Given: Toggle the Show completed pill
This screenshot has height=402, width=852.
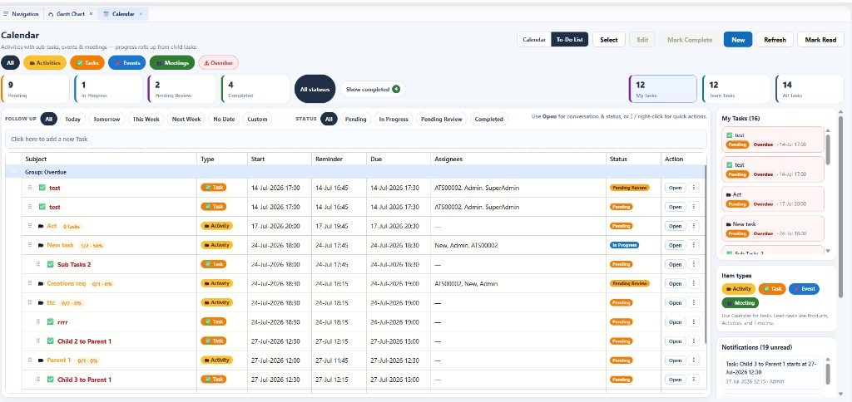Looking at the screenshot, I should tap(373, 89).
